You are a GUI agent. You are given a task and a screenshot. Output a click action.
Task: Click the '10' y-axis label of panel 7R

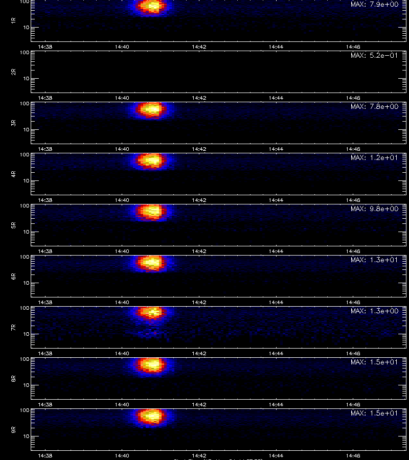tap(27, 334)
